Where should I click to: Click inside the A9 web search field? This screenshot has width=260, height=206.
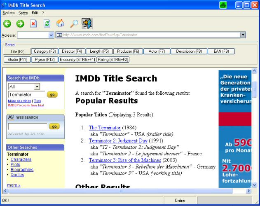[x=27, y=126]
